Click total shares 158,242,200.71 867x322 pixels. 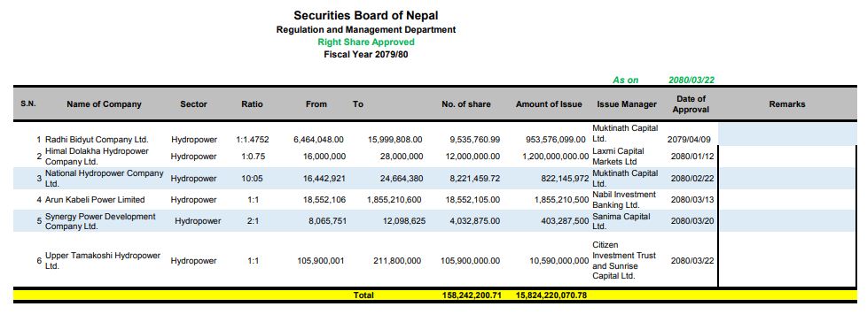[472, 295]
